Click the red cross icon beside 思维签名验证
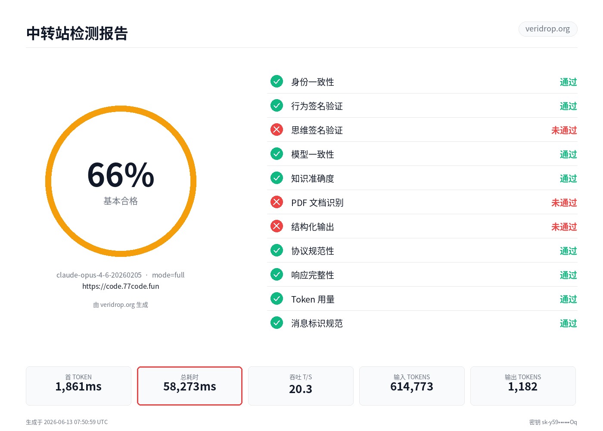This screenshot has width=603, height=431. [x=277, y=129]
